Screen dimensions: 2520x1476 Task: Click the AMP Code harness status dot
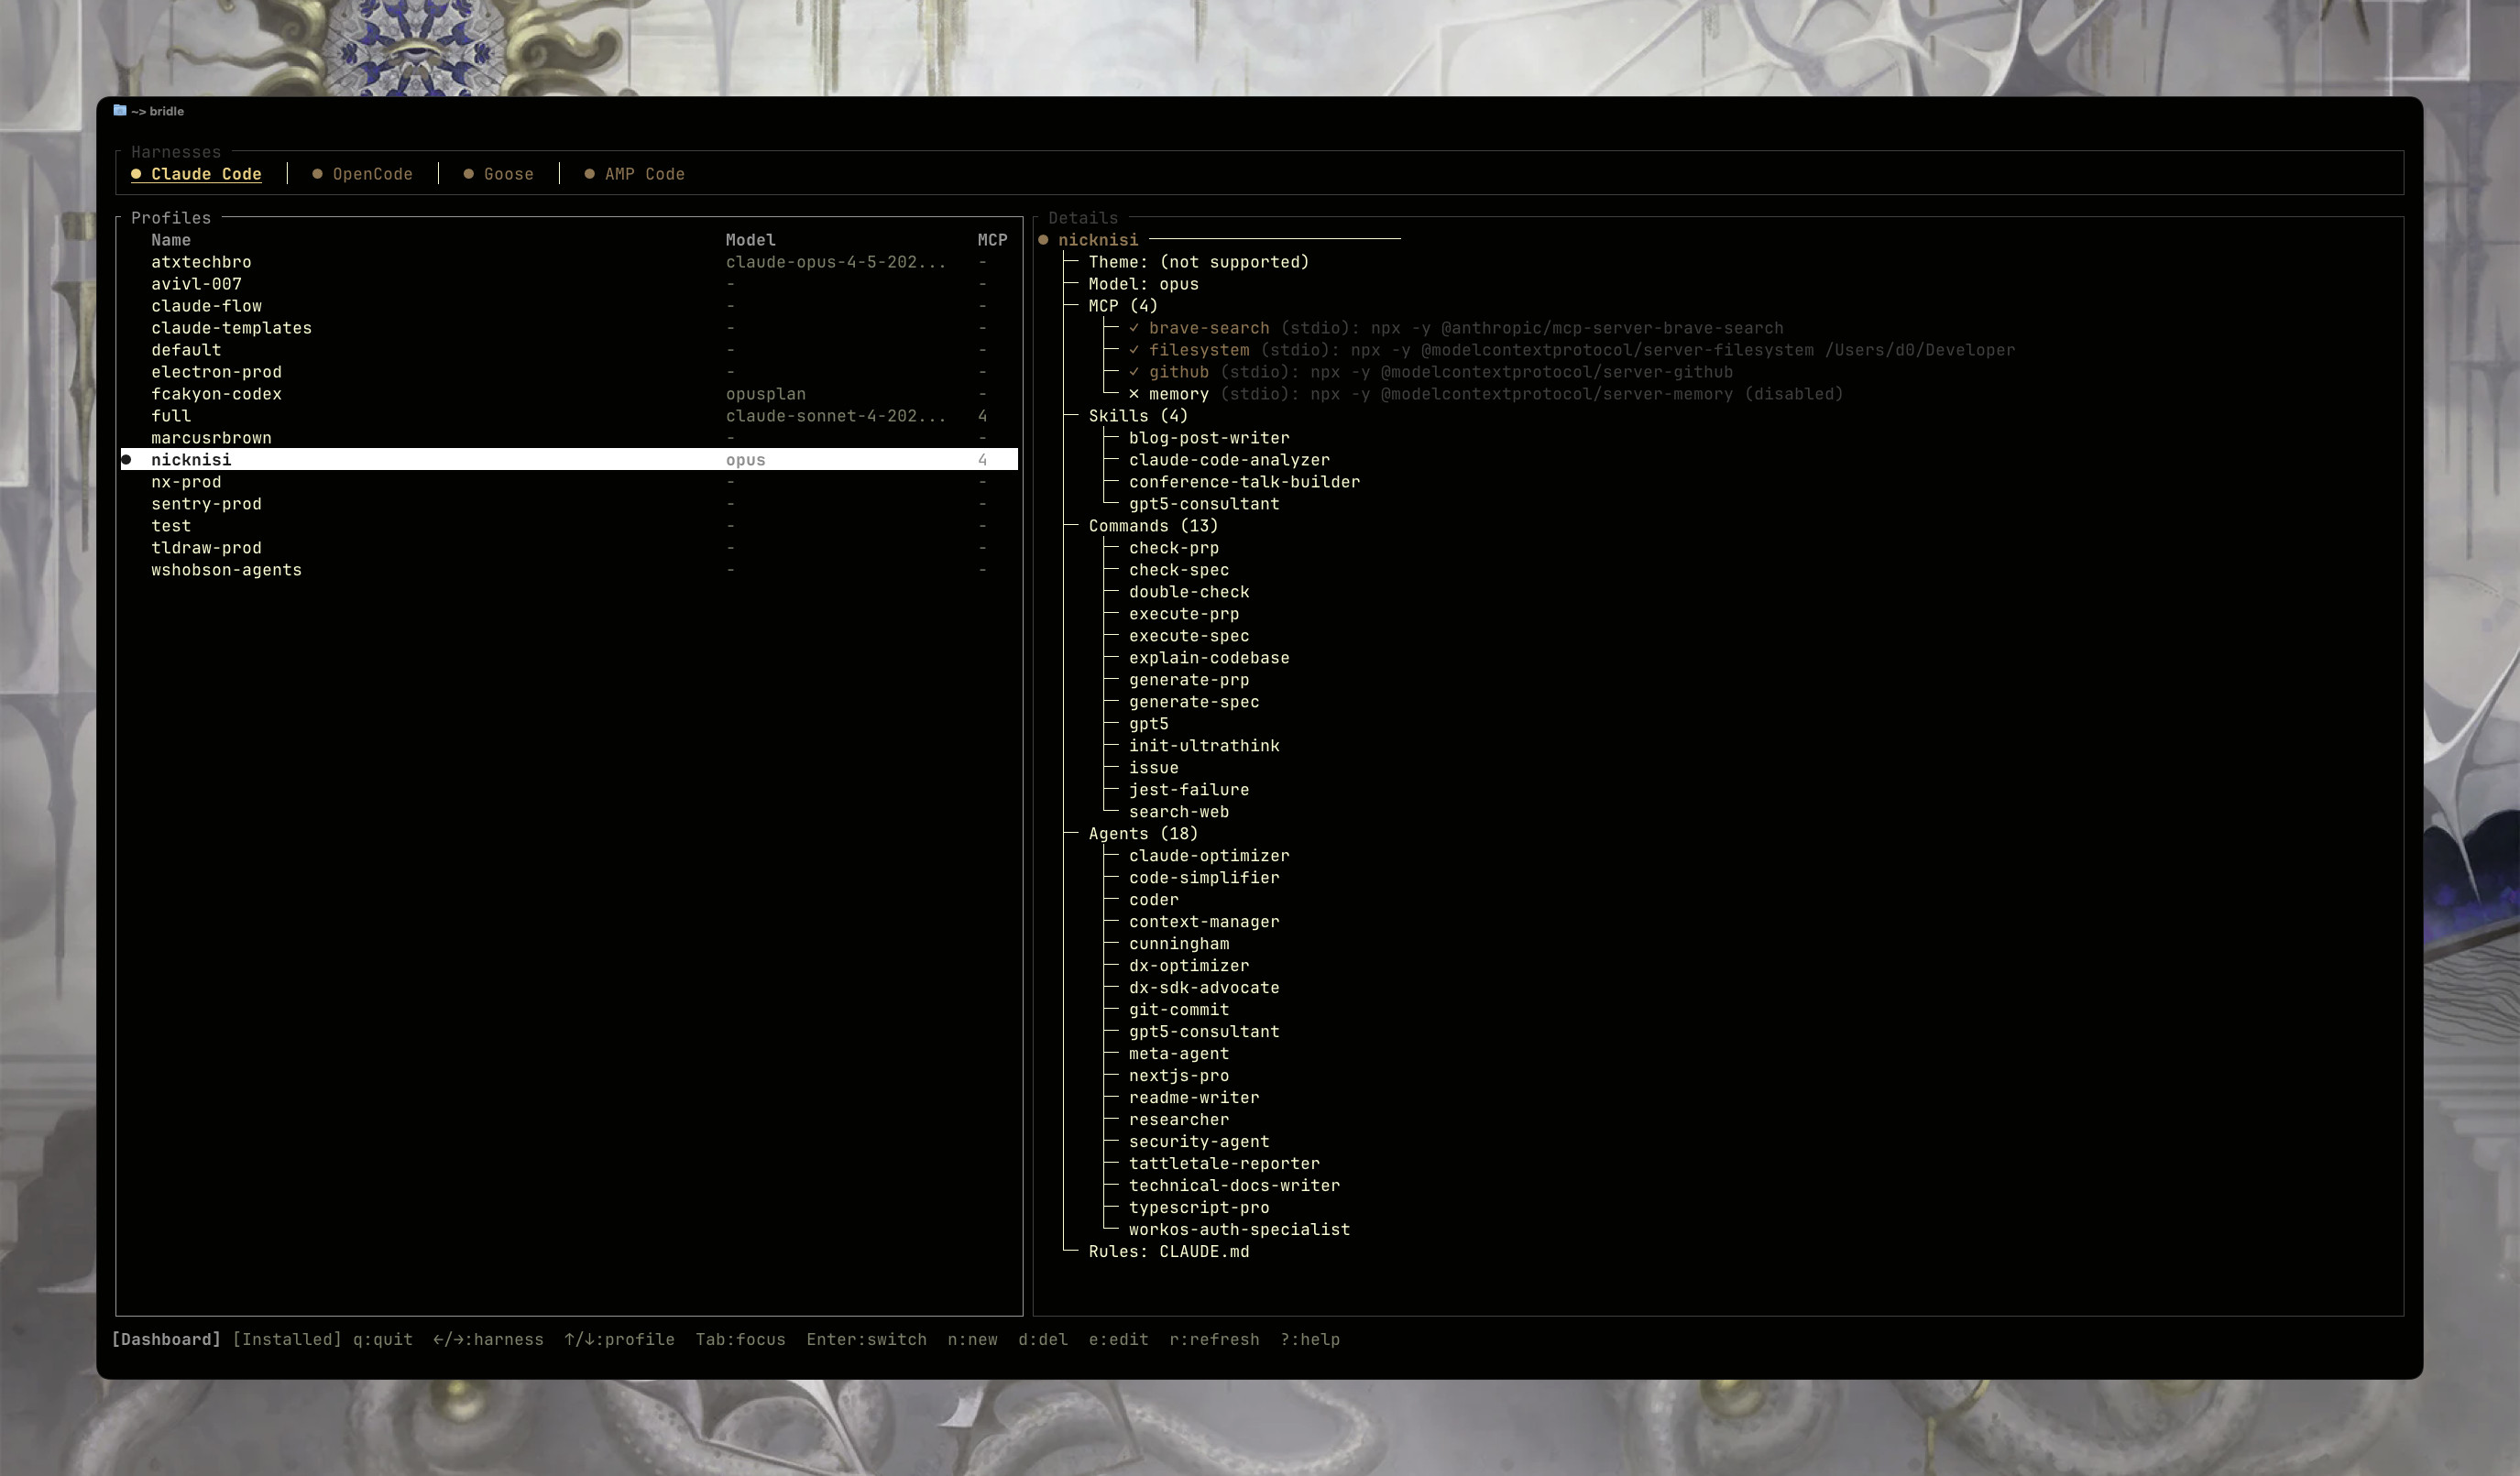click(x=589, y=174)
